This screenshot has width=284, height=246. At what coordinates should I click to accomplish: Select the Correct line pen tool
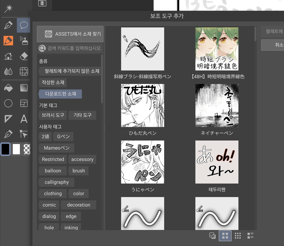point(8,134)
